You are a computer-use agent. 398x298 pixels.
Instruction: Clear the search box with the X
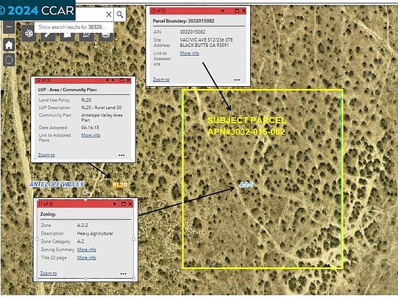108,14
